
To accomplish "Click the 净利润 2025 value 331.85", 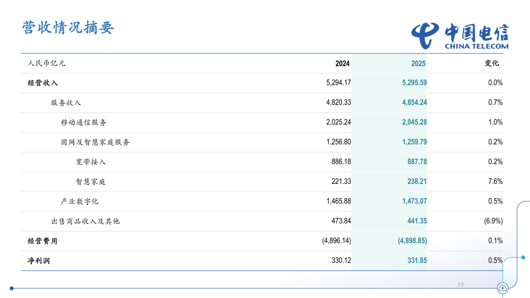I will coord(417,261).
